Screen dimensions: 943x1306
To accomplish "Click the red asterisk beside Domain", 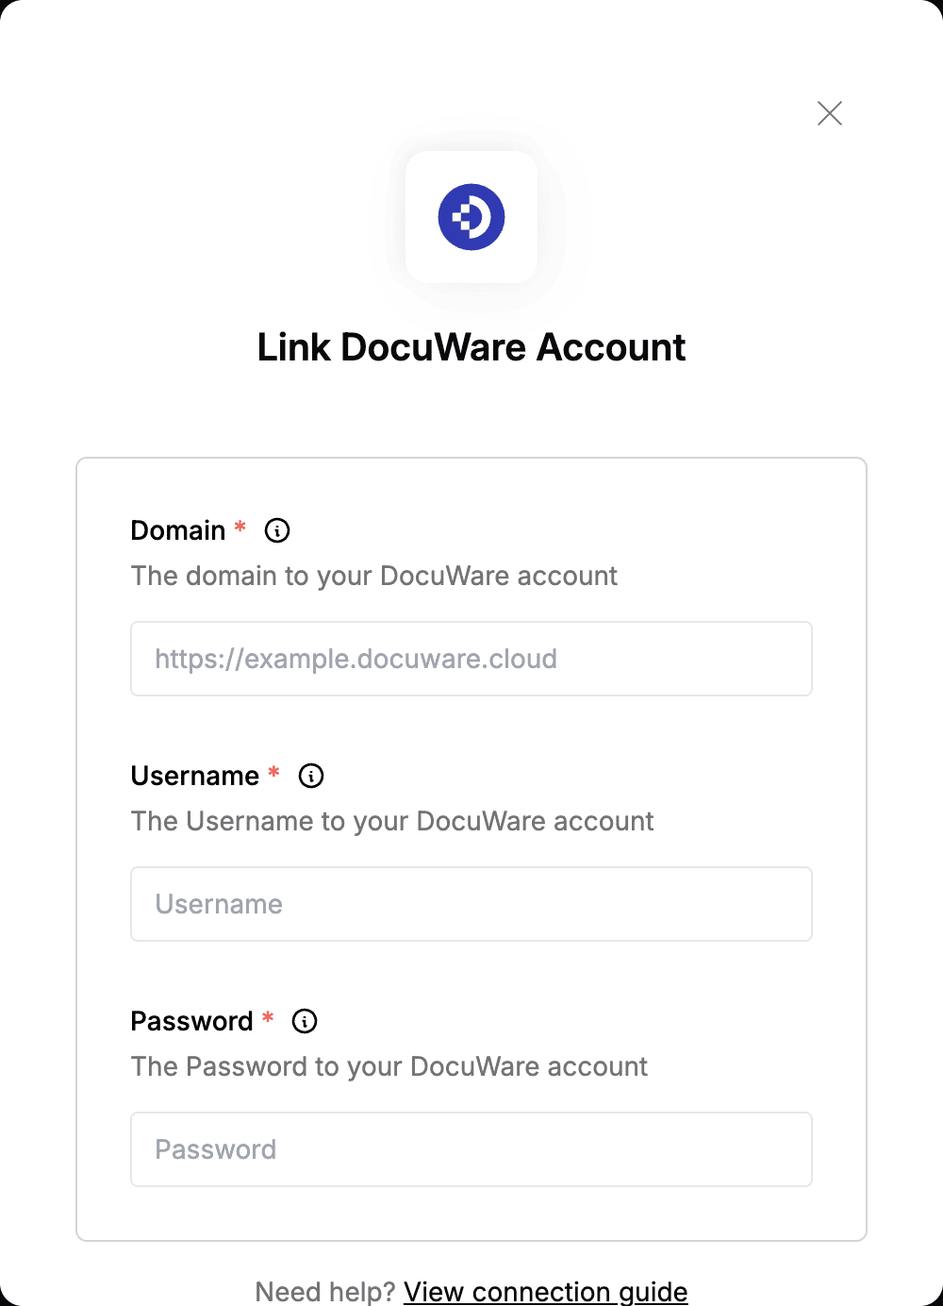I will (240, 527).
